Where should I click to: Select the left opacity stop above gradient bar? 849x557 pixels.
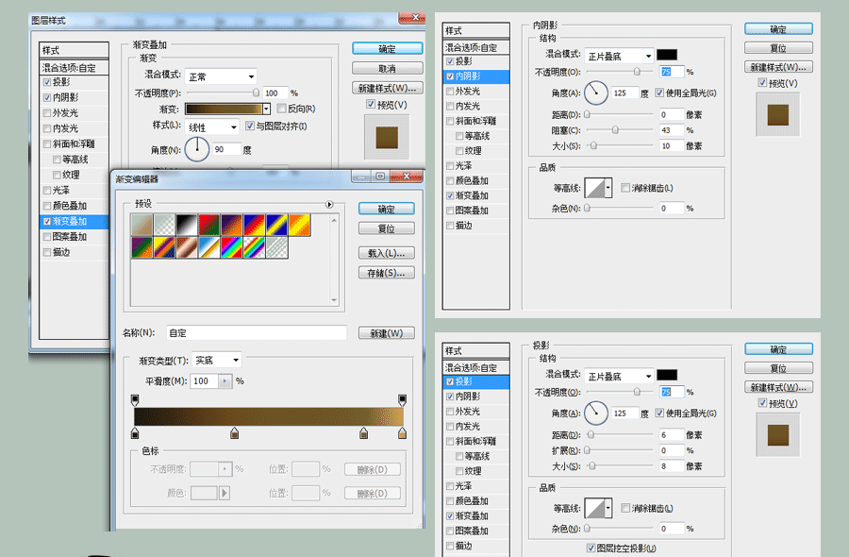coord(135,400)
